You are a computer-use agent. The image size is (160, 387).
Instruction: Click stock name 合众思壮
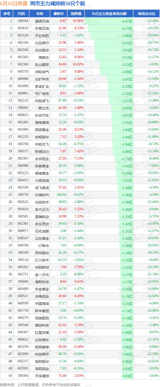point(42,224)
